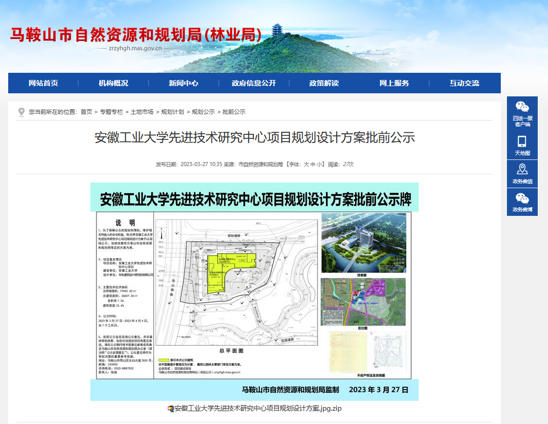Open the 政务微博 chat icon
This screenshot has height=424, width=548.
point(522,199)
